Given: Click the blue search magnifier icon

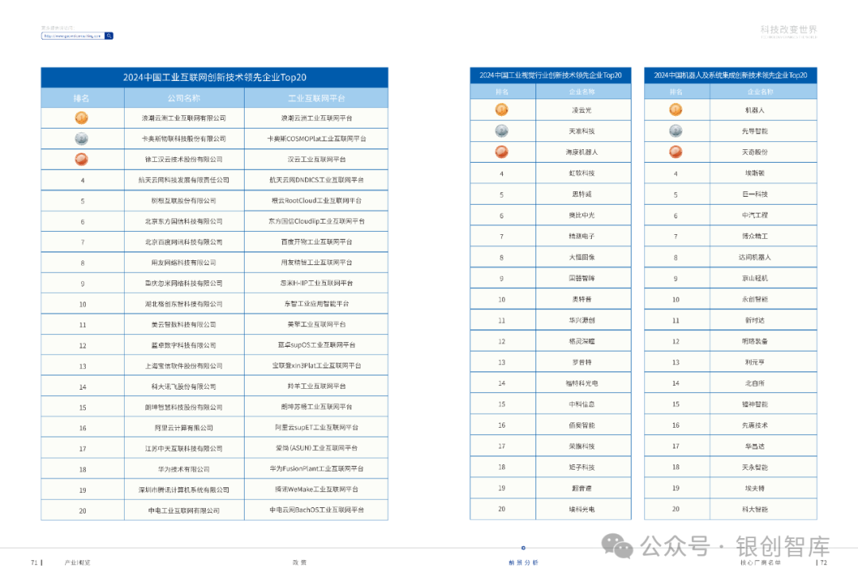Looking at the screenshot, I should pyautogui.click(x=109, y=36).
